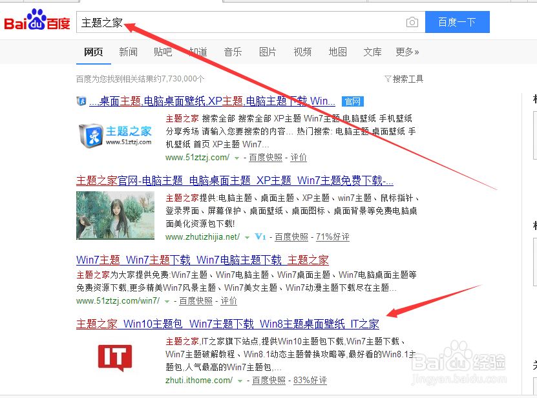Click the search box containing 主题之家
Image resolution: width=537 pixels, height=398 pixels.
pyautogui.click(x=251, y=22)
